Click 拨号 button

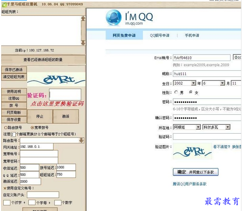(14, 105)
